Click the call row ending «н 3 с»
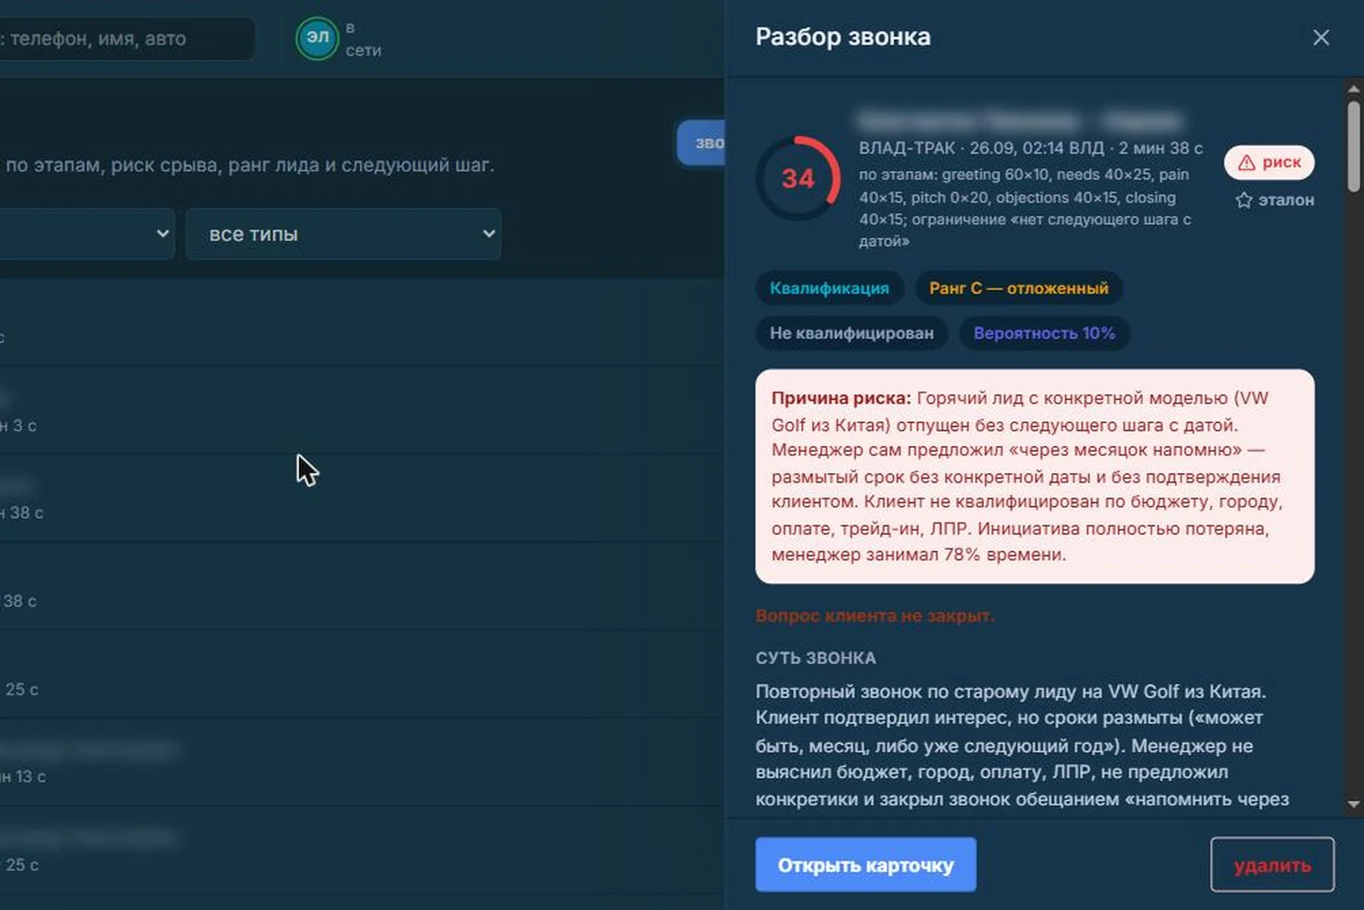 click(x=362, y=410)
